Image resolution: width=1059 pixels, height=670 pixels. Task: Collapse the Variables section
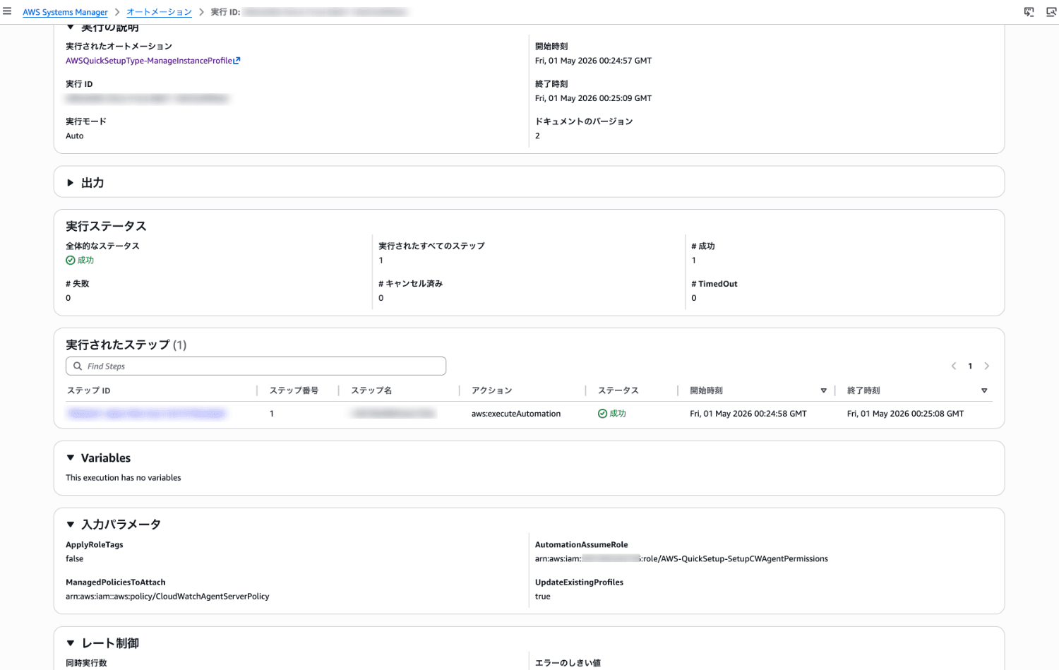click(71, 458)
